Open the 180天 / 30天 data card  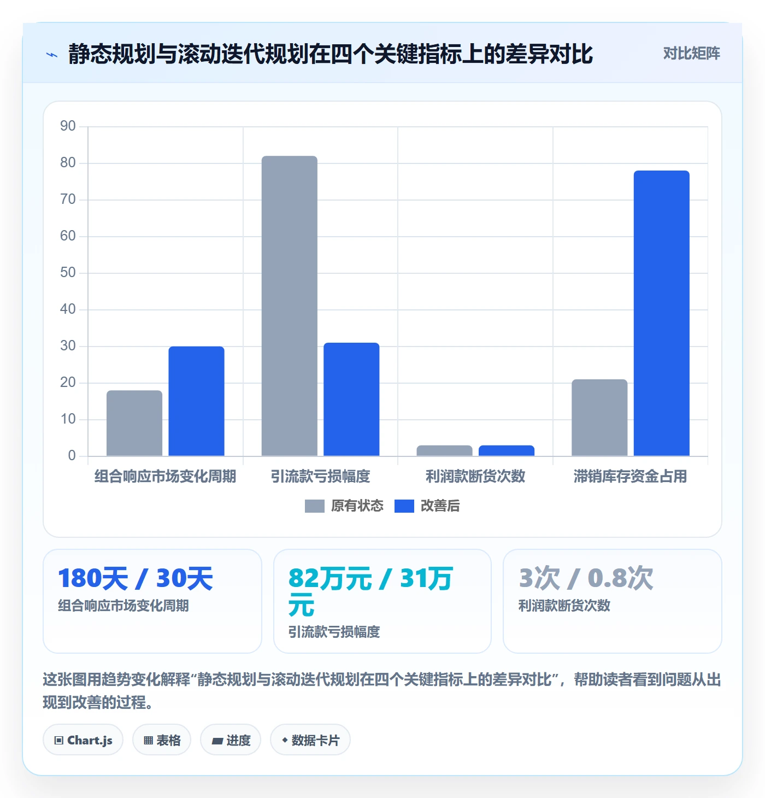152,601
